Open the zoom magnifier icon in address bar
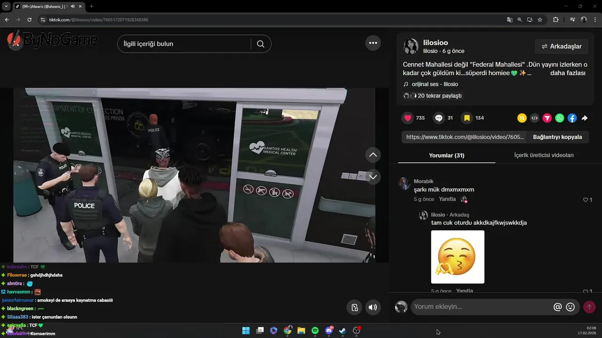602x338 pixels. point(520,20)
